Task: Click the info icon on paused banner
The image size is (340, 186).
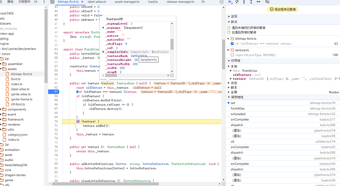Action: pos(272,9)
